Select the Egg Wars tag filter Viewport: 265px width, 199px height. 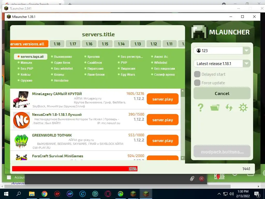pyautogui.click(x=126, y=75)
